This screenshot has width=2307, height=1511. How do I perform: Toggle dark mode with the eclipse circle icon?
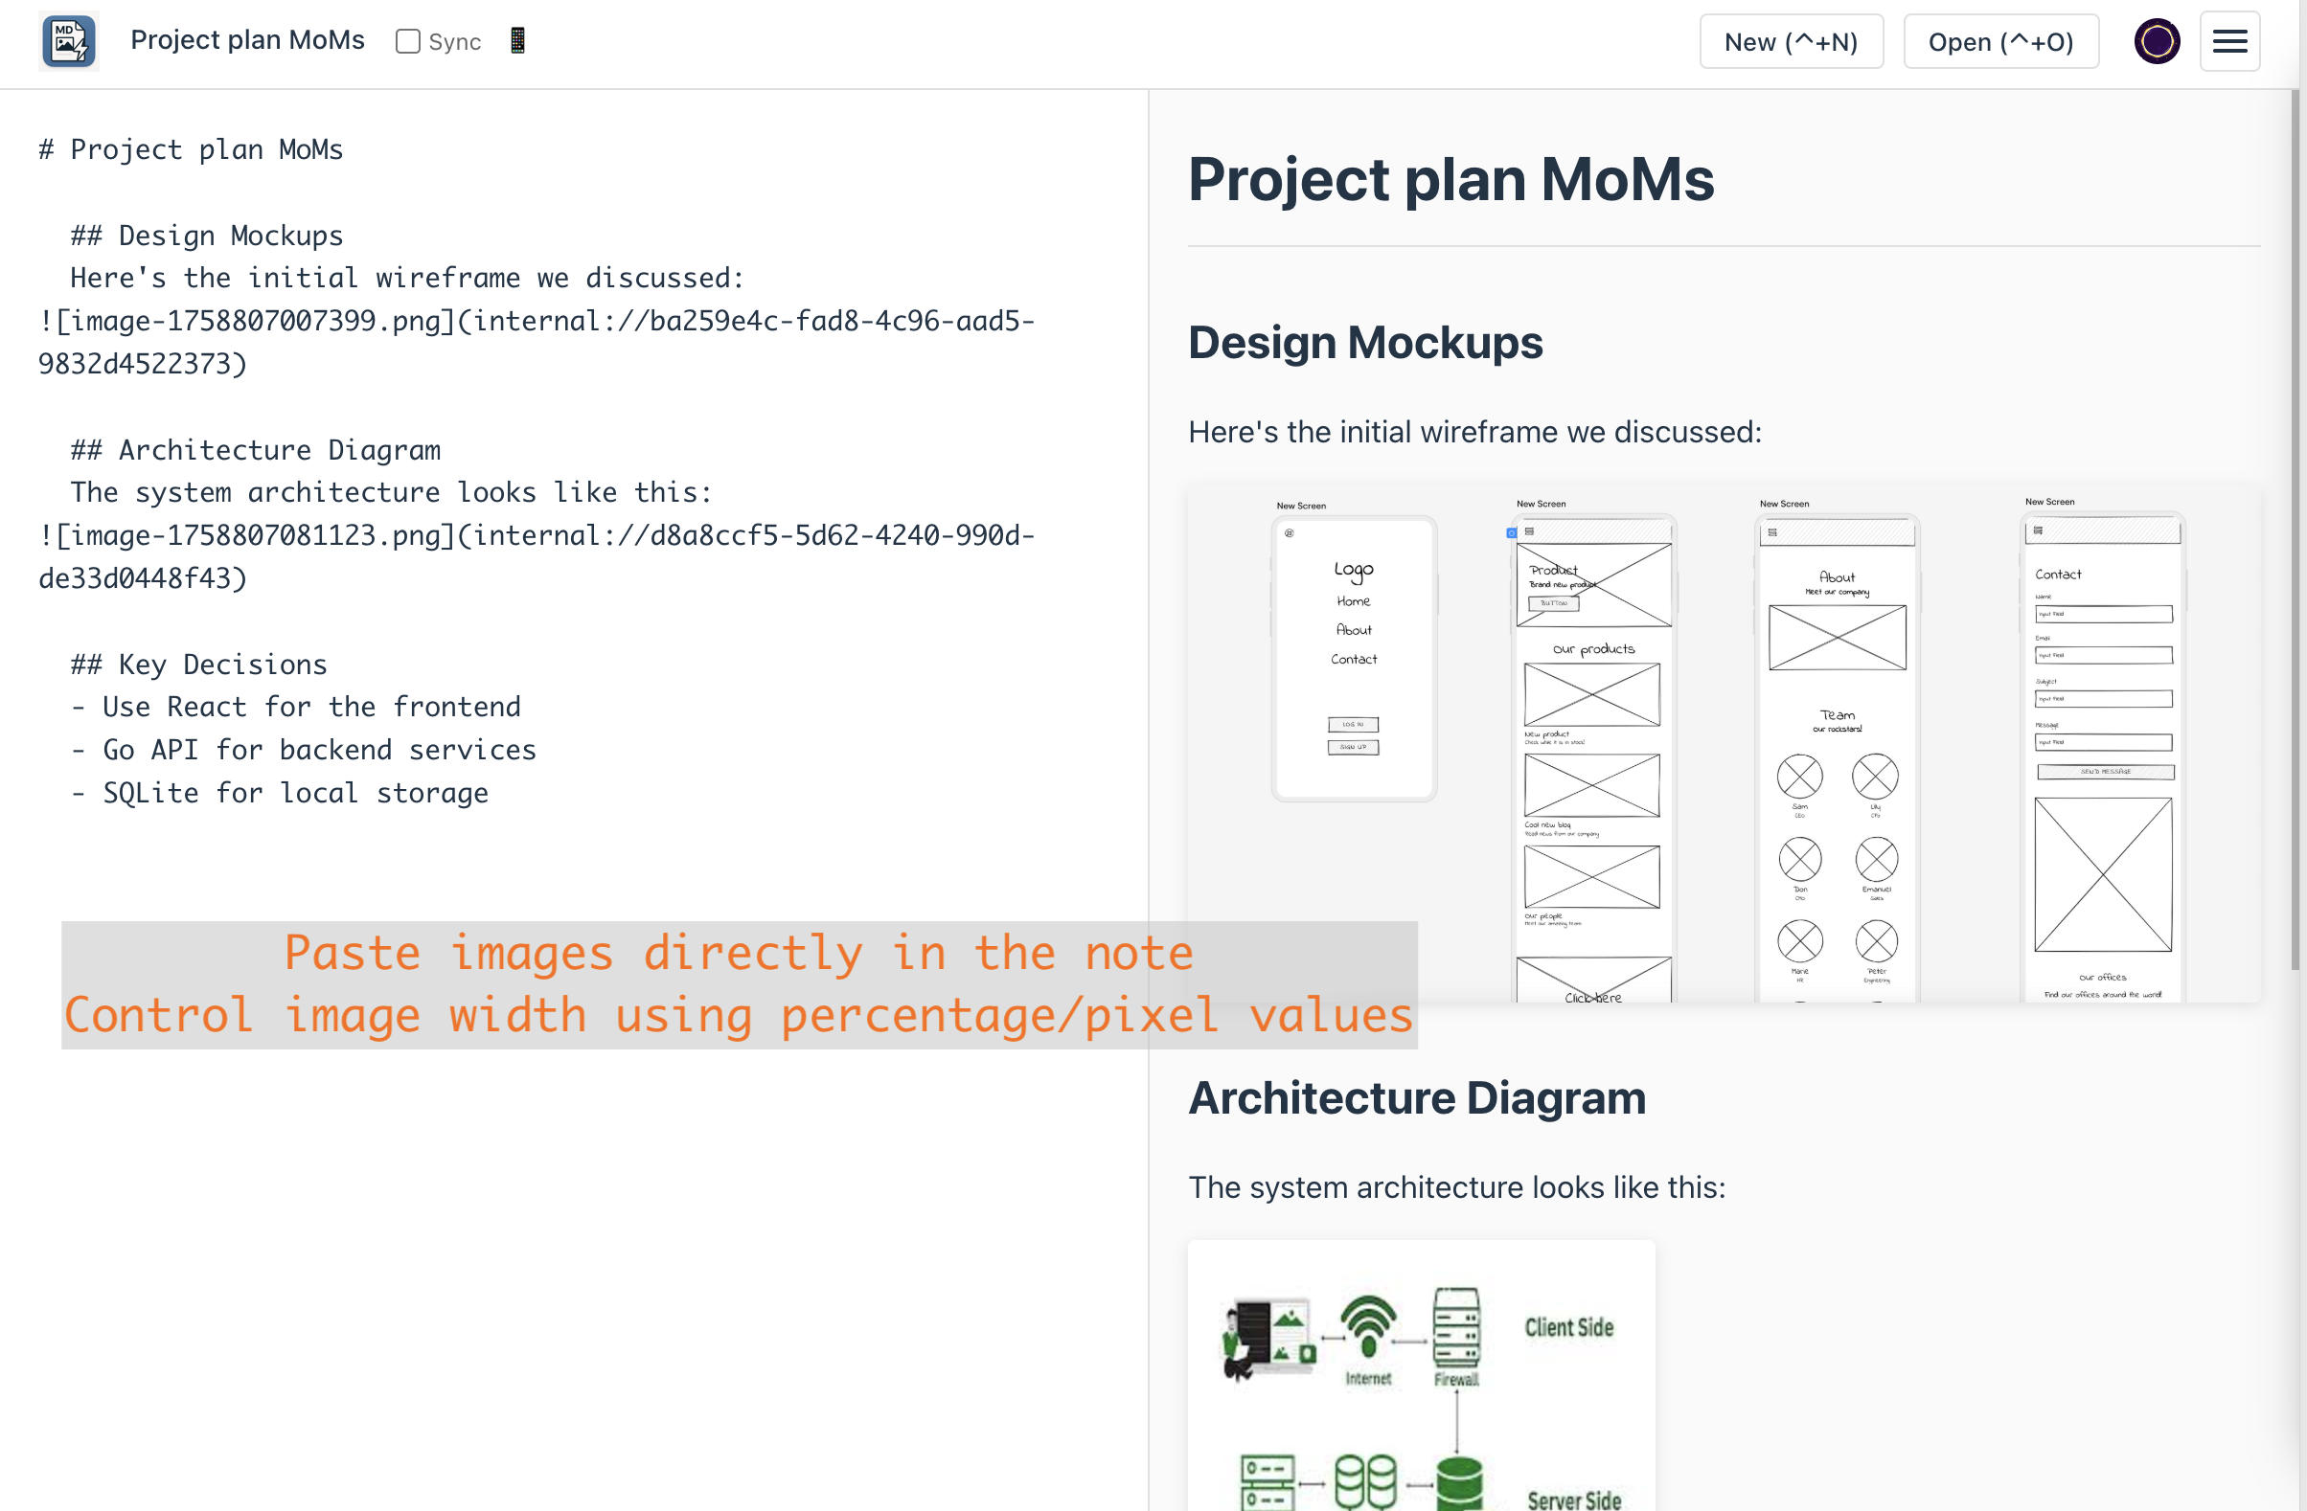2156,40
